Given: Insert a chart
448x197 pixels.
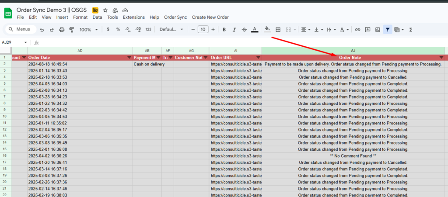Looking at the screenshot, I should 378,29.
